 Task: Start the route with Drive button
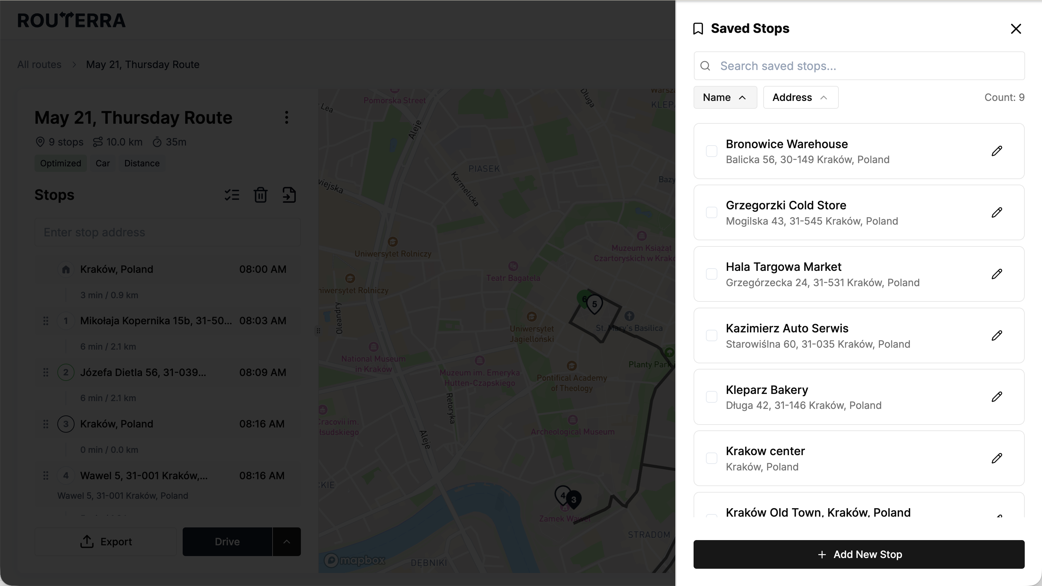tap(227, 541)
